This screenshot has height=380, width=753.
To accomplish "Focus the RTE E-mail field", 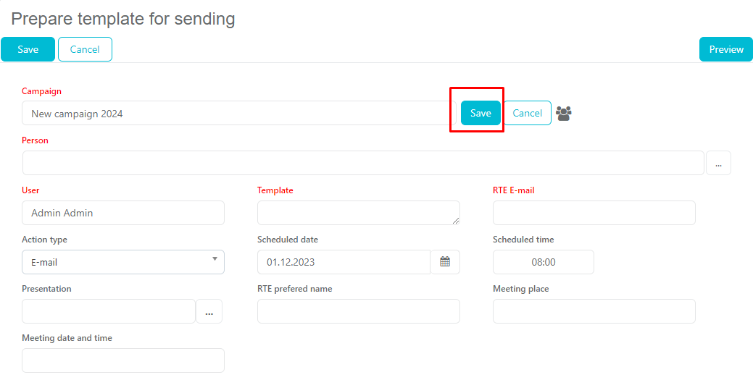I will pyautogui.click(x=594, y=213).
